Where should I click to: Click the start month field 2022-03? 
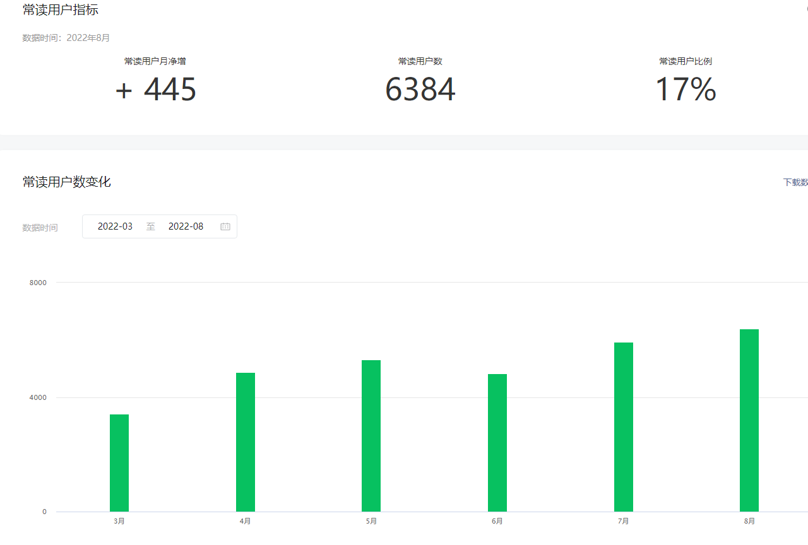click(x=116, y=226)
